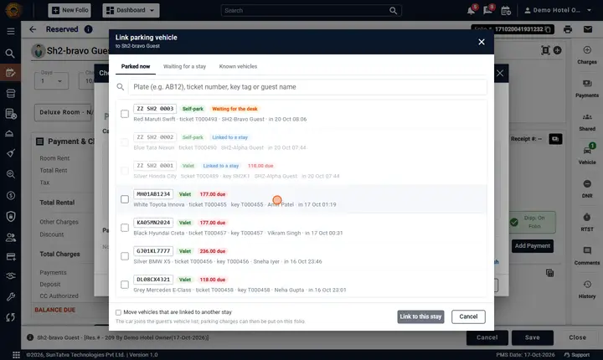Close the Link parking vehicle dialog
The image size is (603, 360).
[481, 42]
